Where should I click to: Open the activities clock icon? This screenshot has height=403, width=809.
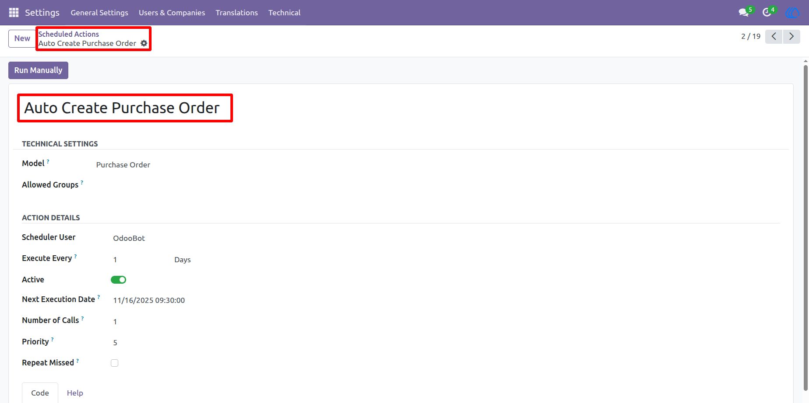767,13
